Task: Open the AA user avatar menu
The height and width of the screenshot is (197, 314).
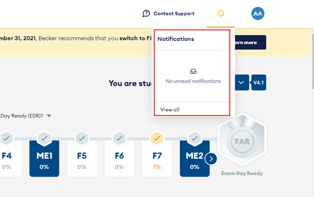Action: pos(258,13)
